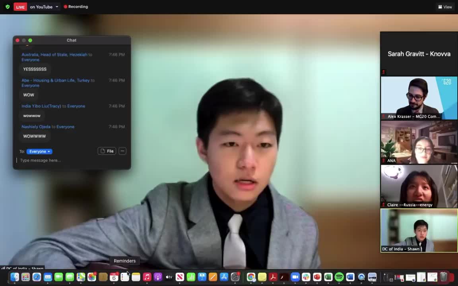Click Australia, Head of State, Hezekiah sender
The height and width of the screenshot is (286, 458).
click(54, 54)
